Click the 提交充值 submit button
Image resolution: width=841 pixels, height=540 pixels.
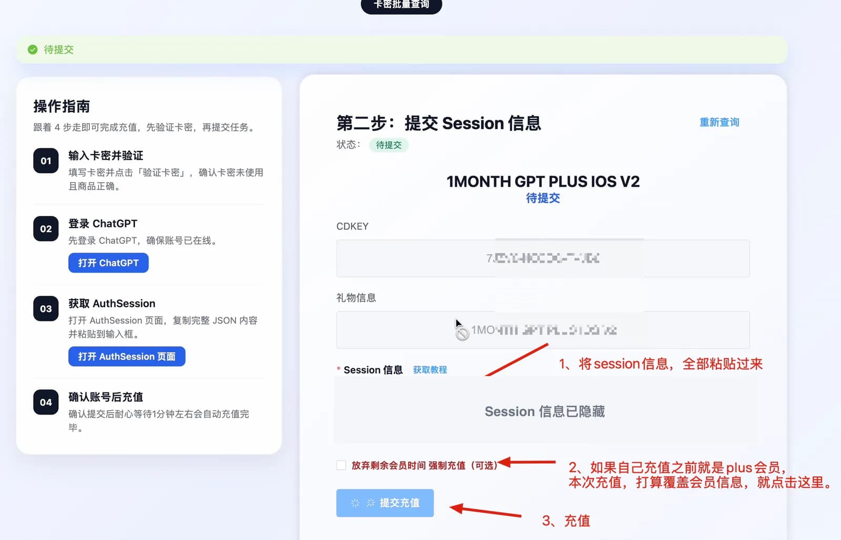385,503
